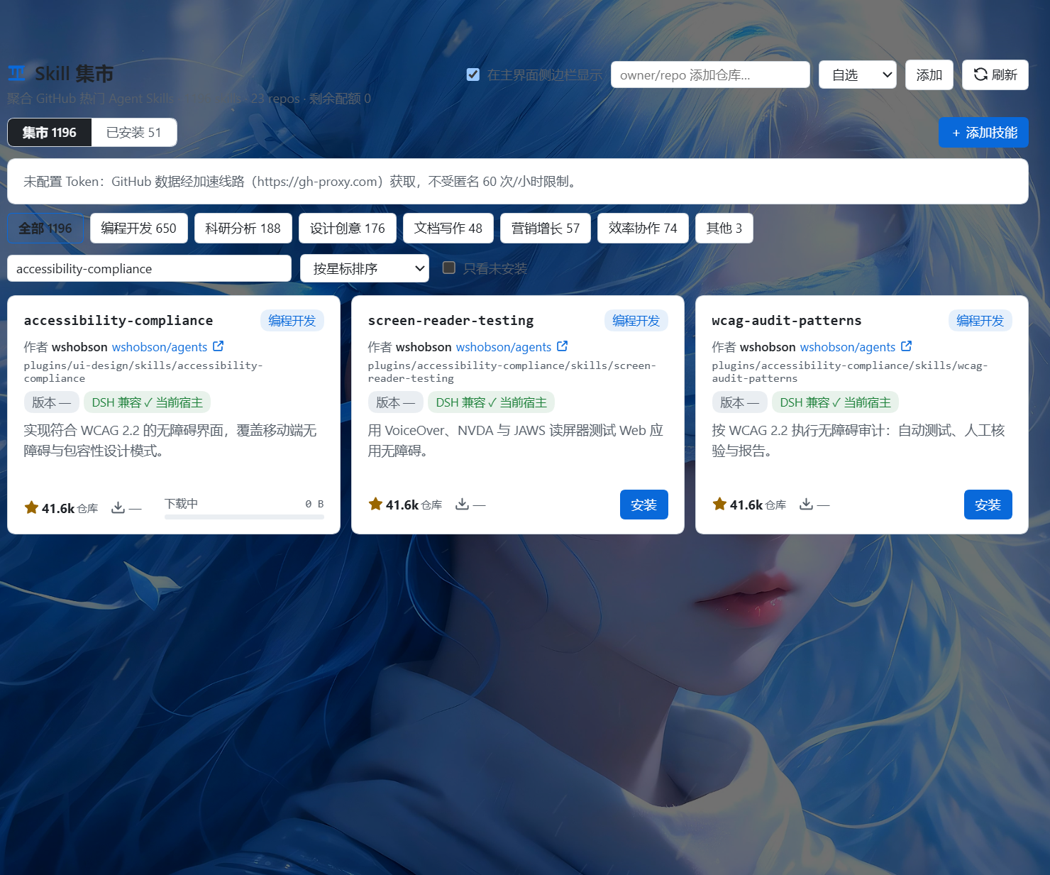This screenshot has width=1050, height=875.
Task: Select 其他 3 category filter
Action: pyautogui.click(x=724, y=229)
